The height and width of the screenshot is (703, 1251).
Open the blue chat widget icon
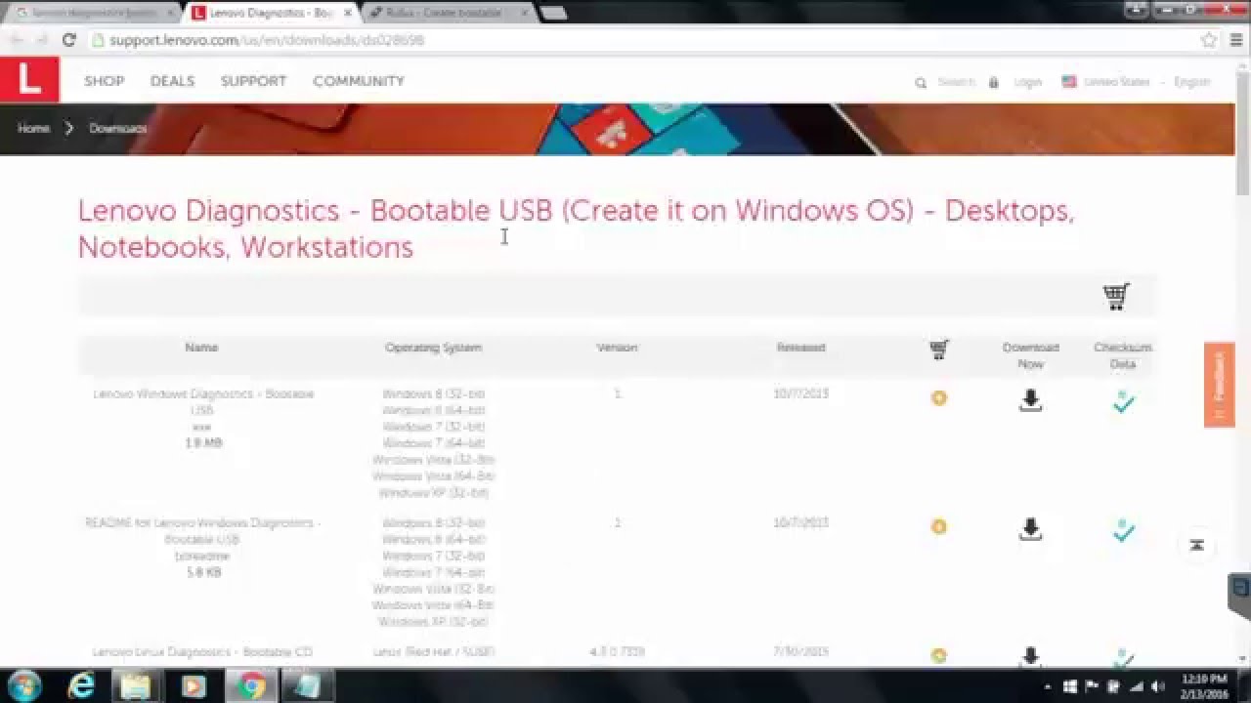tap(1239, 589)
